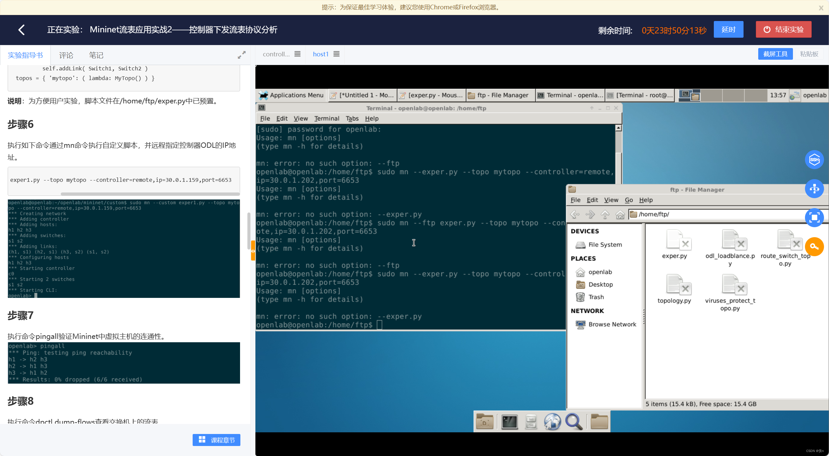The width and height of the screenshot is (829, 456).
Task: Open the Edit menu in File Manager
Action: (592, 200)
